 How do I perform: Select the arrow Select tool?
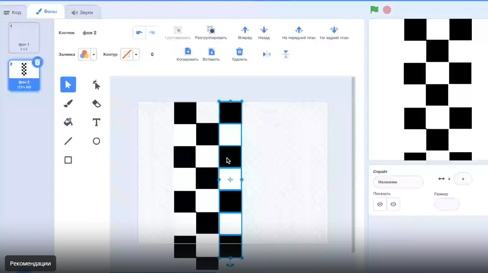[x=68, y=84]
